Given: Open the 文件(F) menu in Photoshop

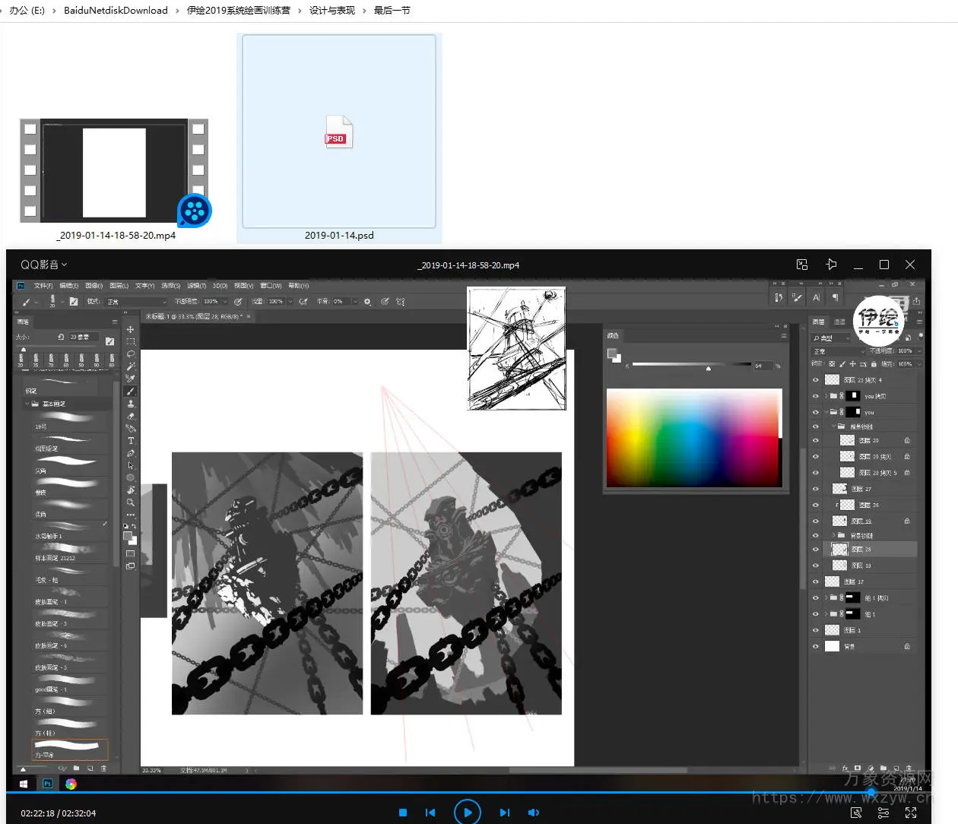Looking at the screenshot, I should point(43,286).
